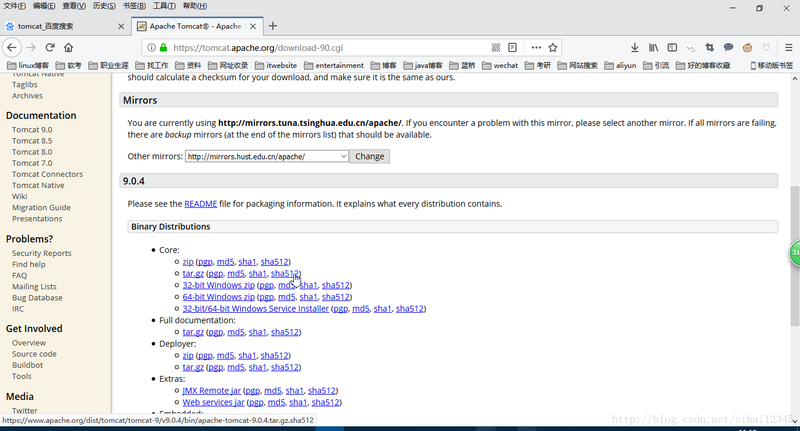800x431 pixels.
Task: Open the linux博客 bookmarks folder
Action: (x=28, y=65)
